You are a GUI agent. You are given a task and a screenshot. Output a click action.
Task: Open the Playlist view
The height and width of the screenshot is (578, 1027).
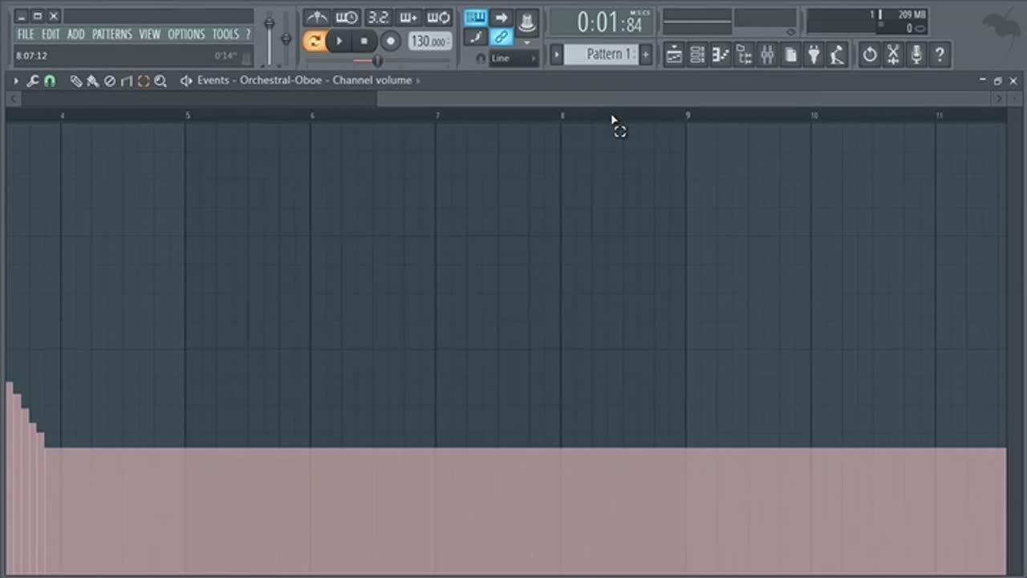point(674,55)
